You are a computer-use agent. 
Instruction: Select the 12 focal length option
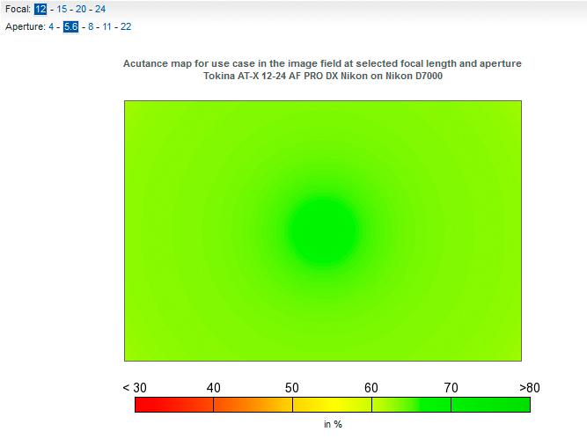tap(40, 9)
